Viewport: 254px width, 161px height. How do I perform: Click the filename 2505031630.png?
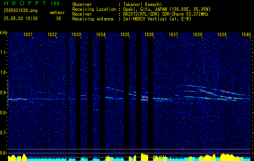tap(21, 11)
